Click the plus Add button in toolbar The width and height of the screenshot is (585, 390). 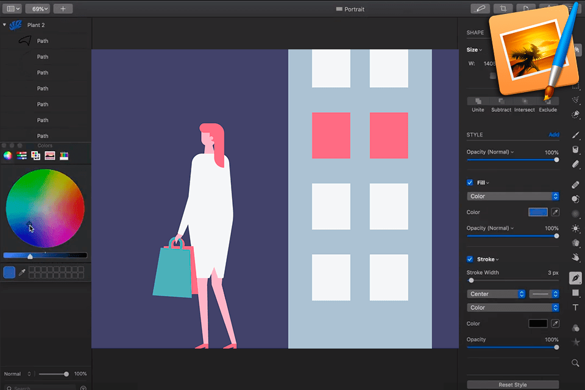(x=63, y=9)
